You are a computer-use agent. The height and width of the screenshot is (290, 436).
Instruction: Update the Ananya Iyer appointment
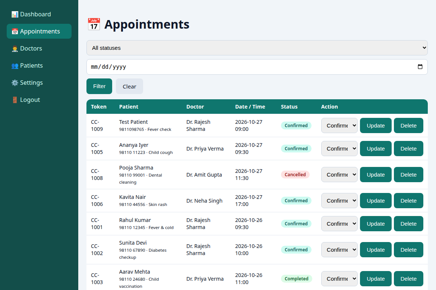pos(376,148)
